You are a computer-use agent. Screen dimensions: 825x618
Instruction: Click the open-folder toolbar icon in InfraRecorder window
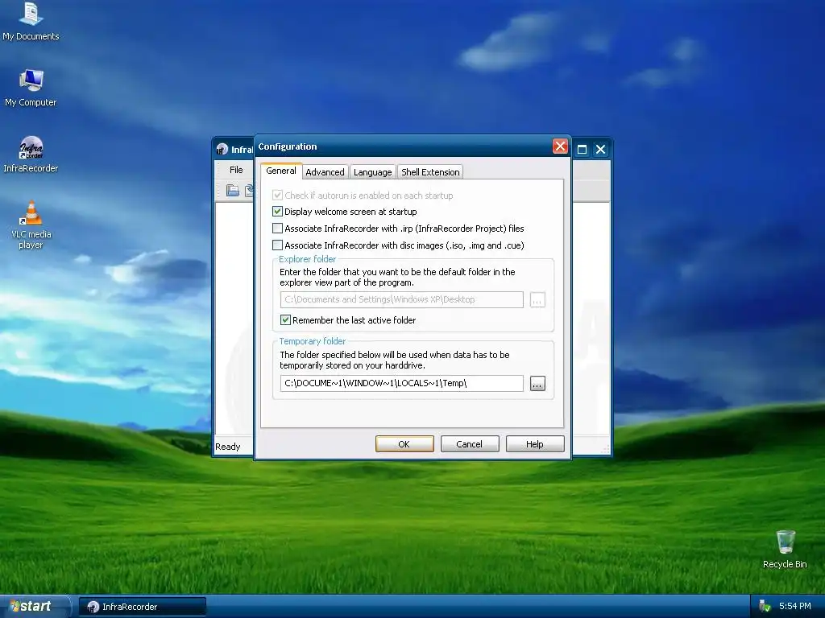coord(233,190)
